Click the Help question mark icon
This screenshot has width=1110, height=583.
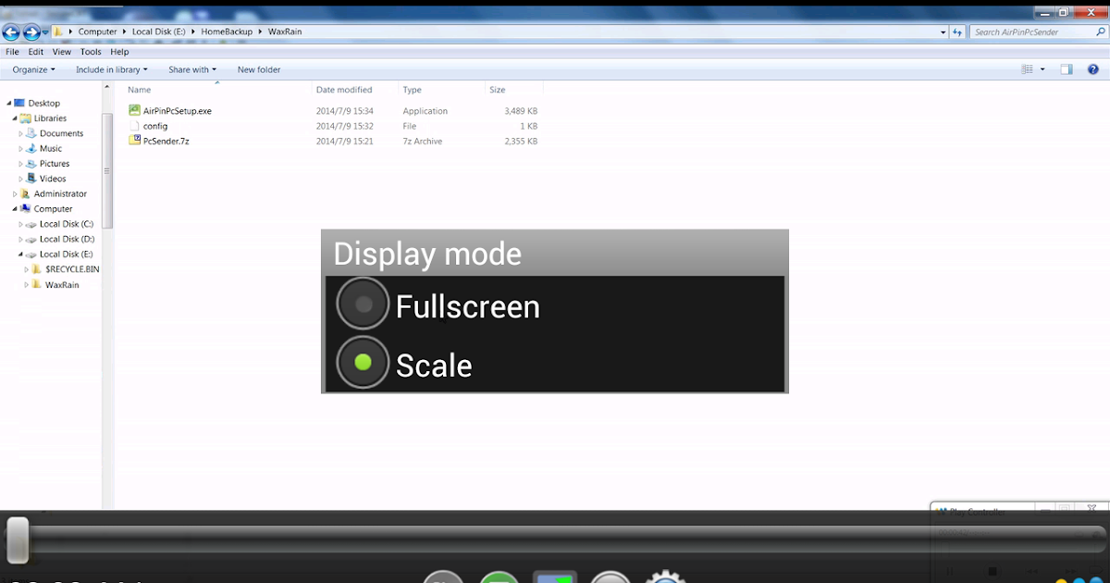click(1093, 69)
